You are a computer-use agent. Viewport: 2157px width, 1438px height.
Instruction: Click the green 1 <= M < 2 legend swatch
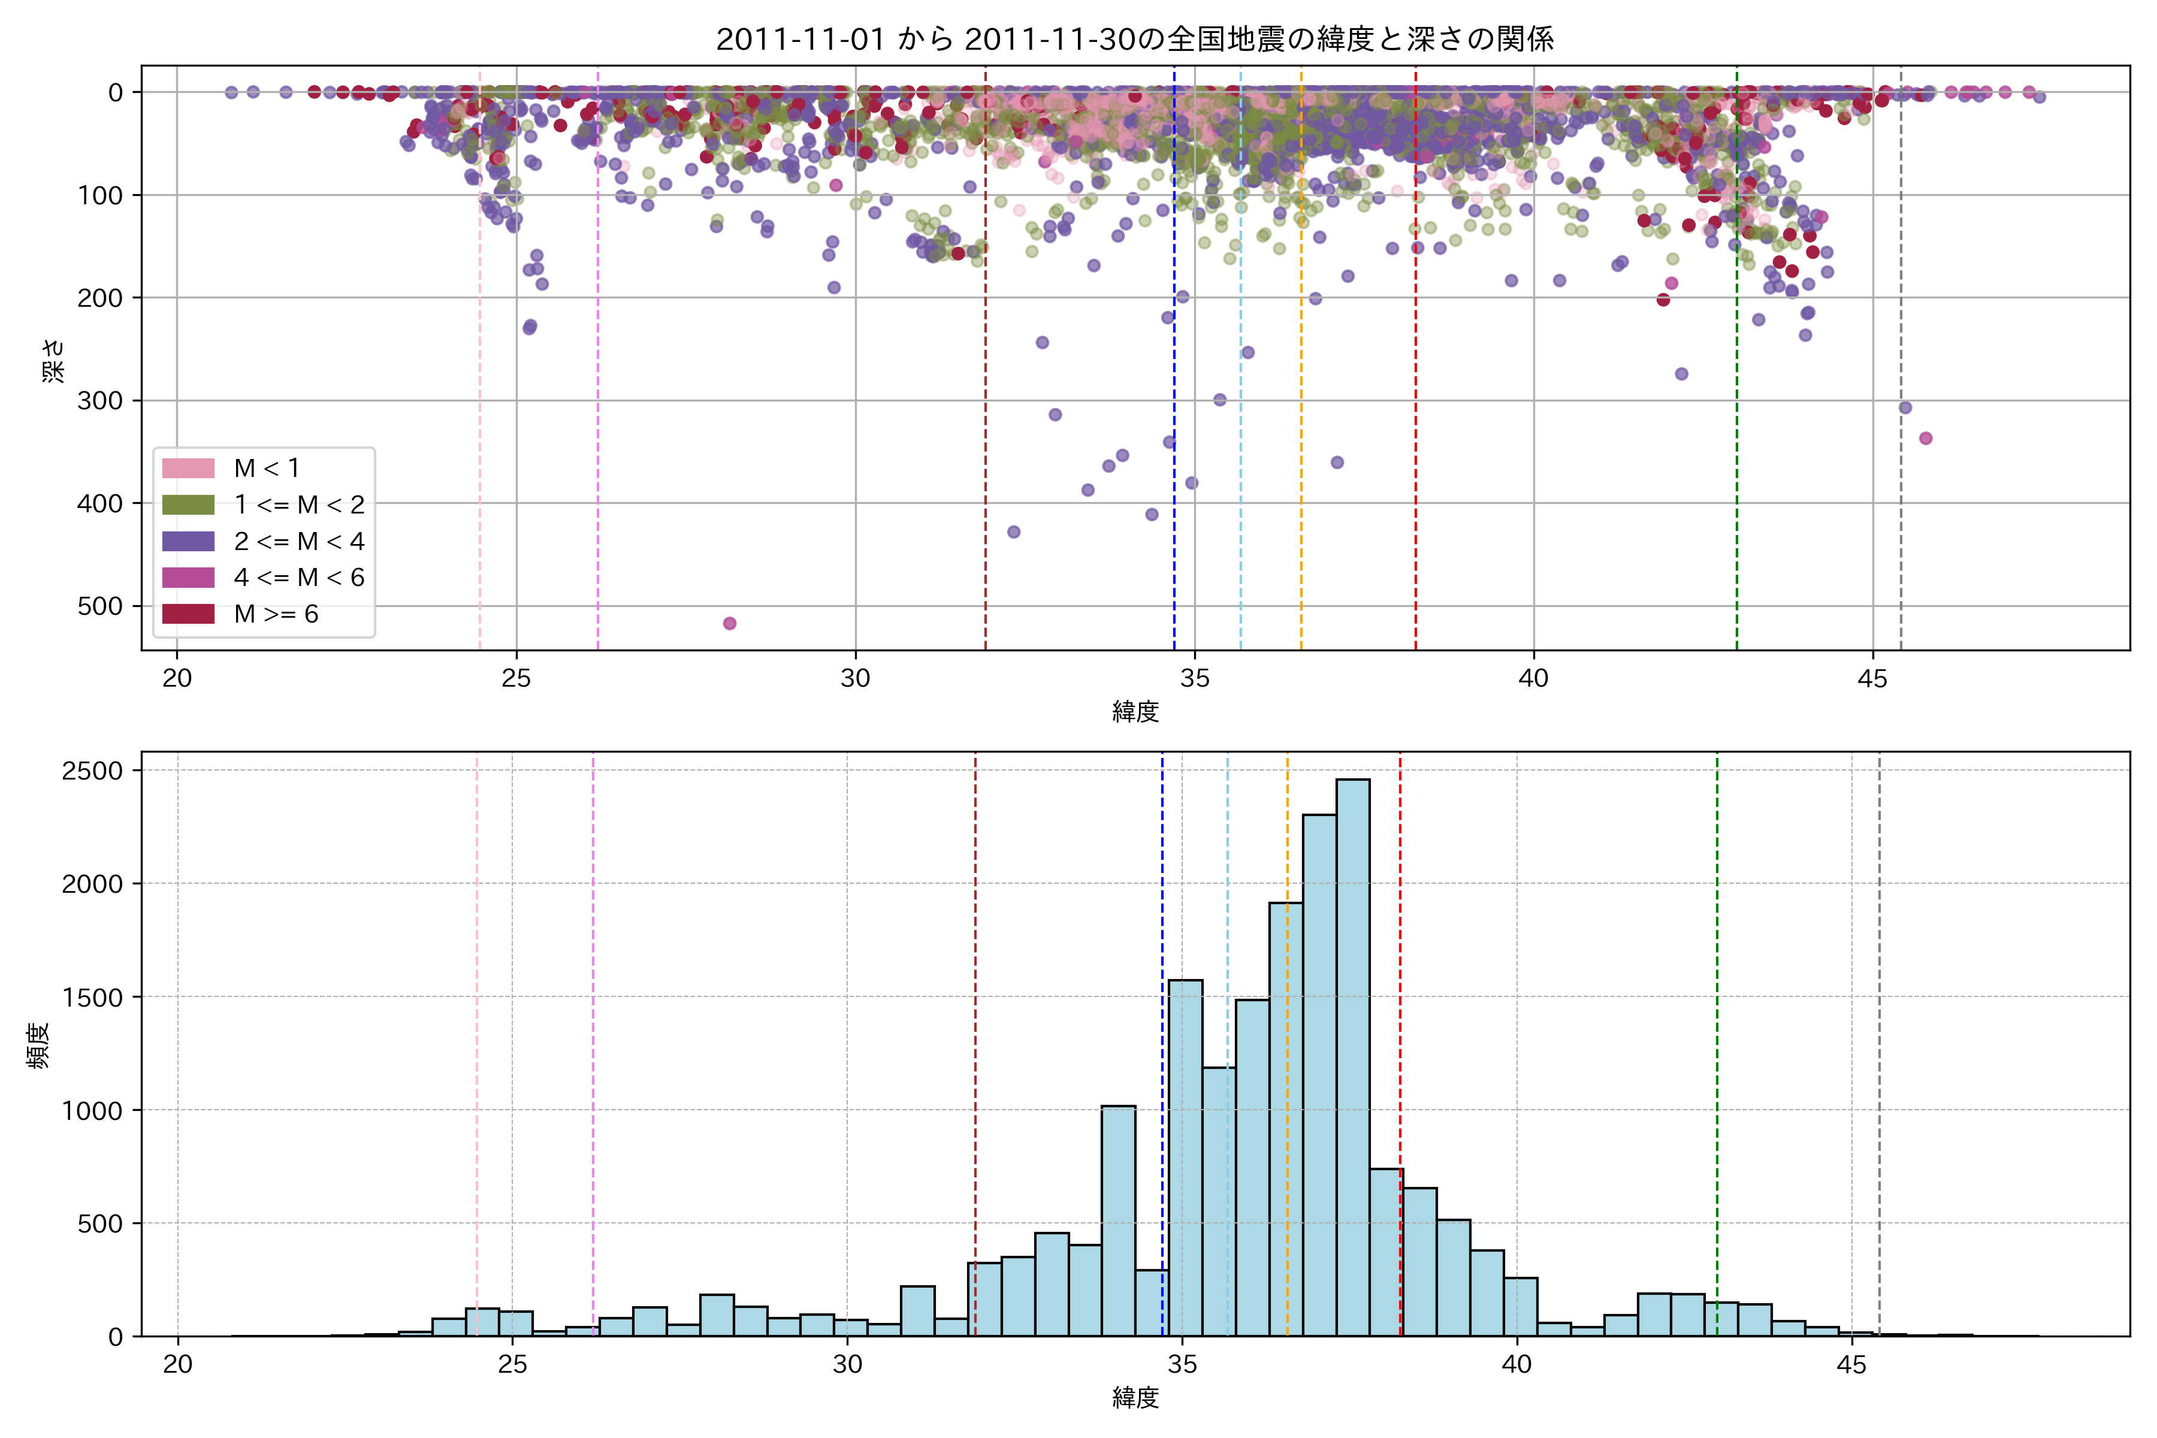(x=188, y=505)
